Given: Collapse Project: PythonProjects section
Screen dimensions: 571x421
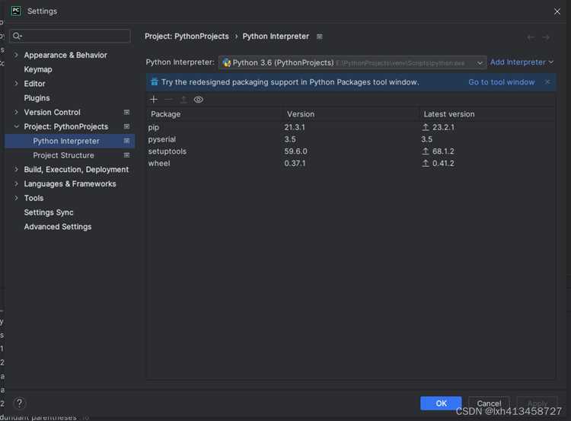Looking at the screenshot, I should pos(16,126).
